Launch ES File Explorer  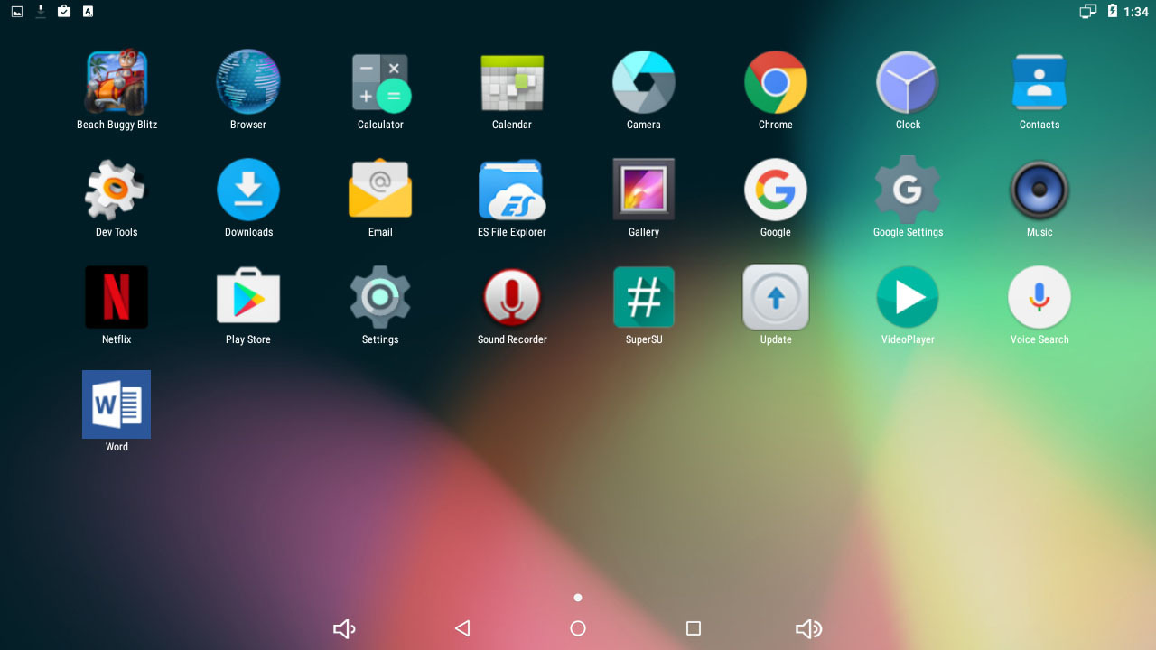coord(512,190)
